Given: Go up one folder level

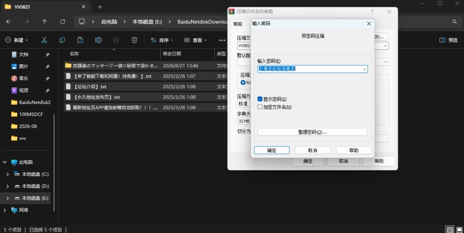Looking at the screenshot, I should (x=45, y=22).
